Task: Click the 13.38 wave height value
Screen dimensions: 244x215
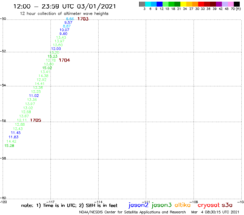Action: [38, 88]
